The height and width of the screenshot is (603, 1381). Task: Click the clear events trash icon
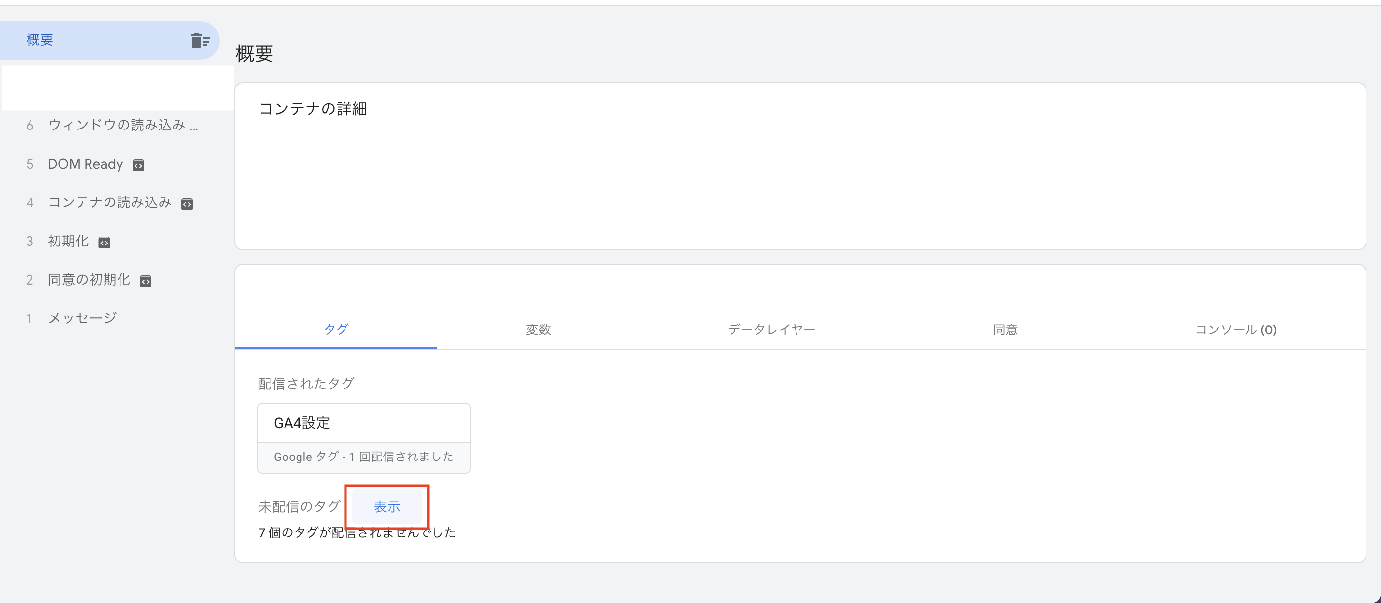[199, 41]
